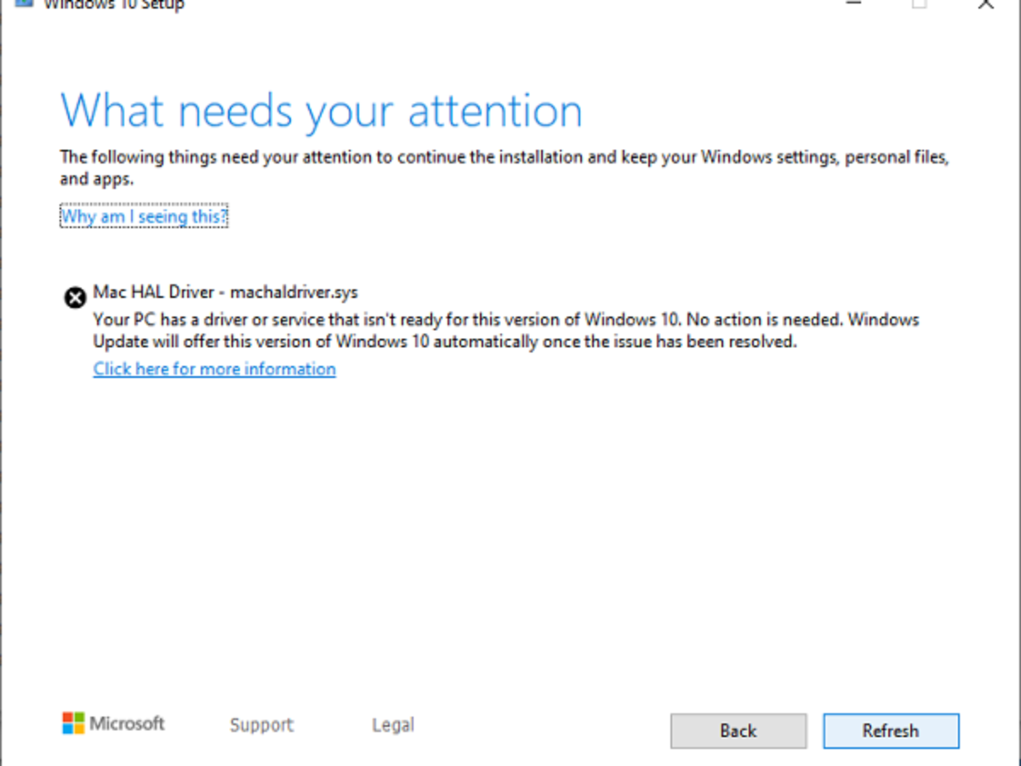Open the Support link
Screen dimensions: 1021x766
coord(261,725)
